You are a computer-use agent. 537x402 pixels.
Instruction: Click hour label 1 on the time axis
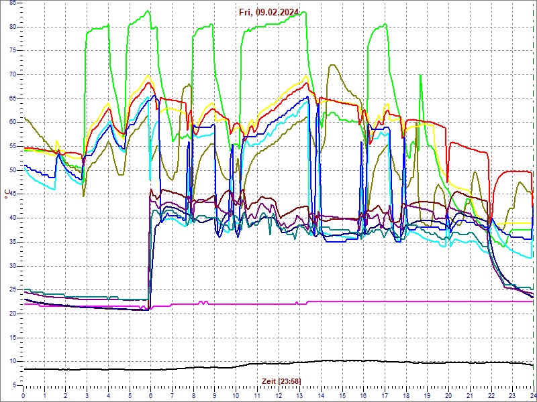click(44, 395)
